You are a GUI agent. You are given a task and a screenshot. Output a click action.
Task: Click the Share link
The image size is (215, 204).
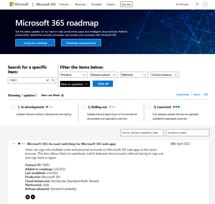point(196,95)
